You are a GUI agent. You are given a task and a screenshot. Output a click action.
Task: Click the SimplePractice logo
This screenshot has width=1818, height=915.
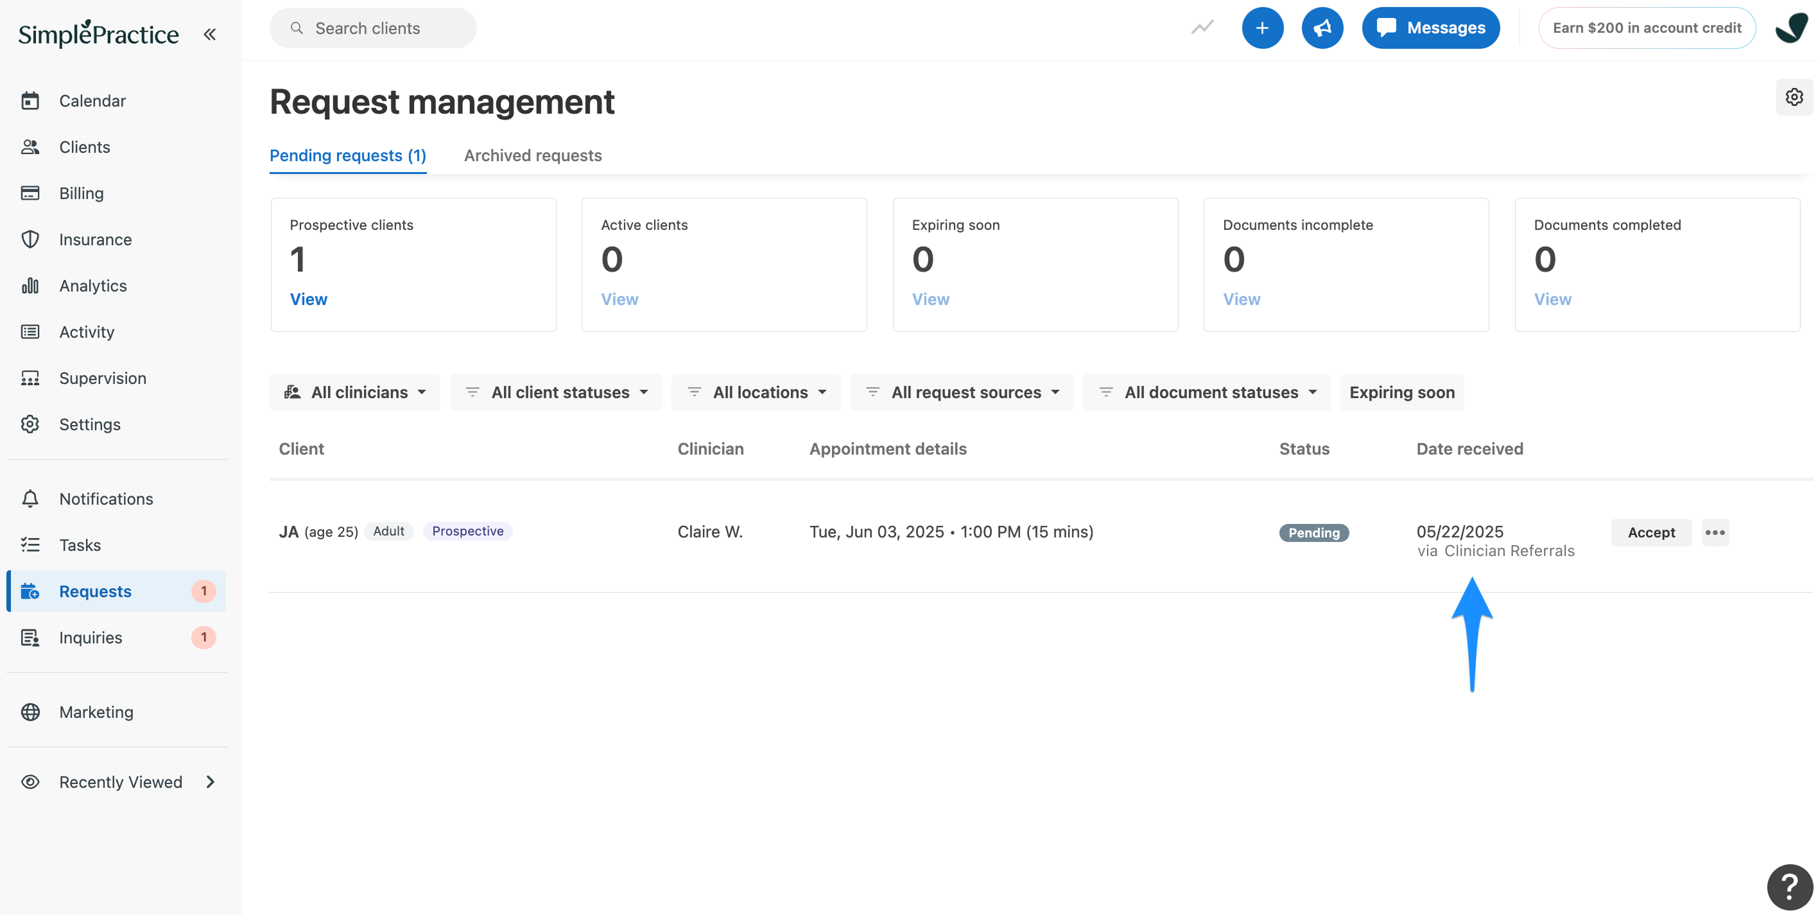pos(98,33)
